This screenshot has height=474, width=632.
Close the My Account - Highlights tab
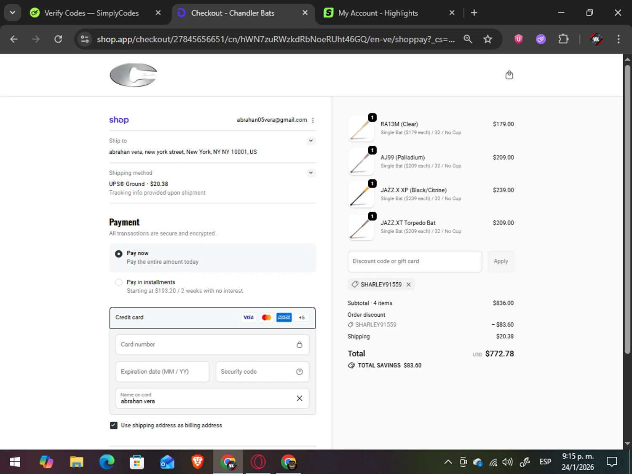[x=452, y=13]
